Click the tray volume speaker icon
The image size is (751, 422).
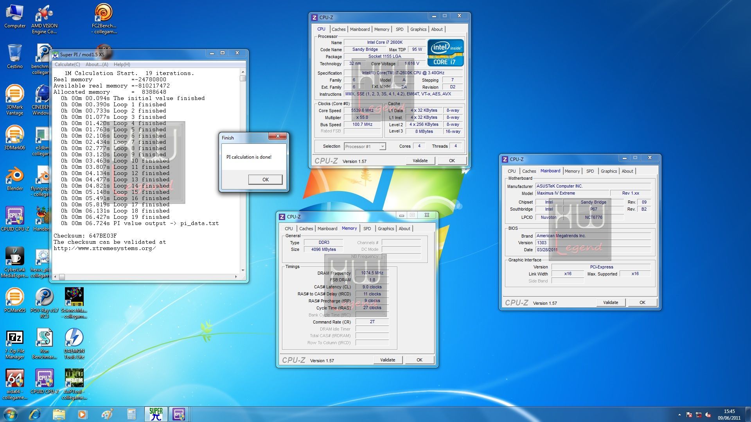708,415
